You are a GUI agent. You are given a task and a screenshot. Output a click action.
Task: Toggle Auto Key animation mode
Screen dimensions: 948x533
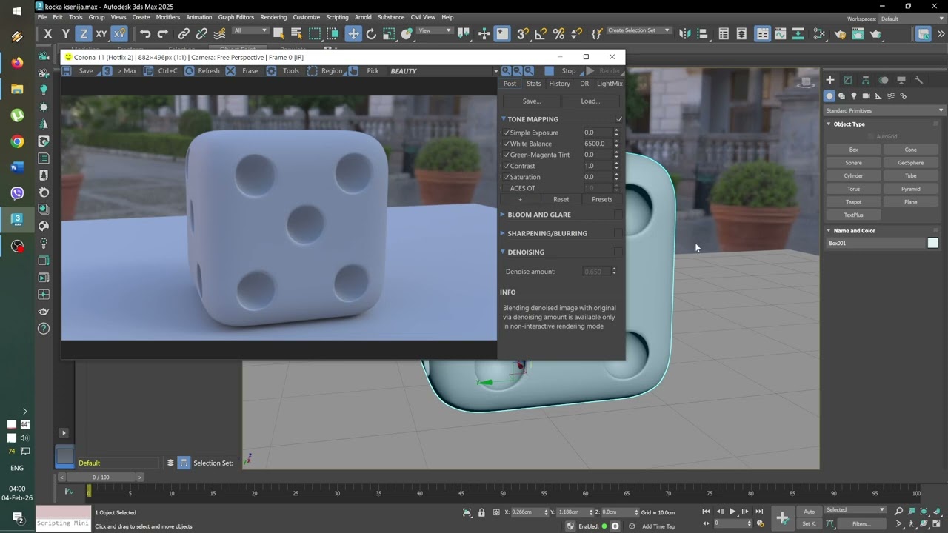coord(809,511)
